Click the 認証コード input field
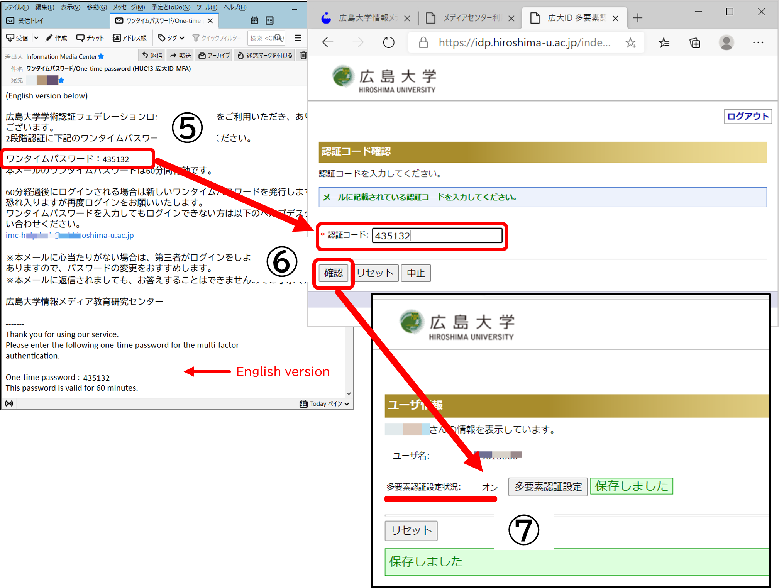 point(437,236)
